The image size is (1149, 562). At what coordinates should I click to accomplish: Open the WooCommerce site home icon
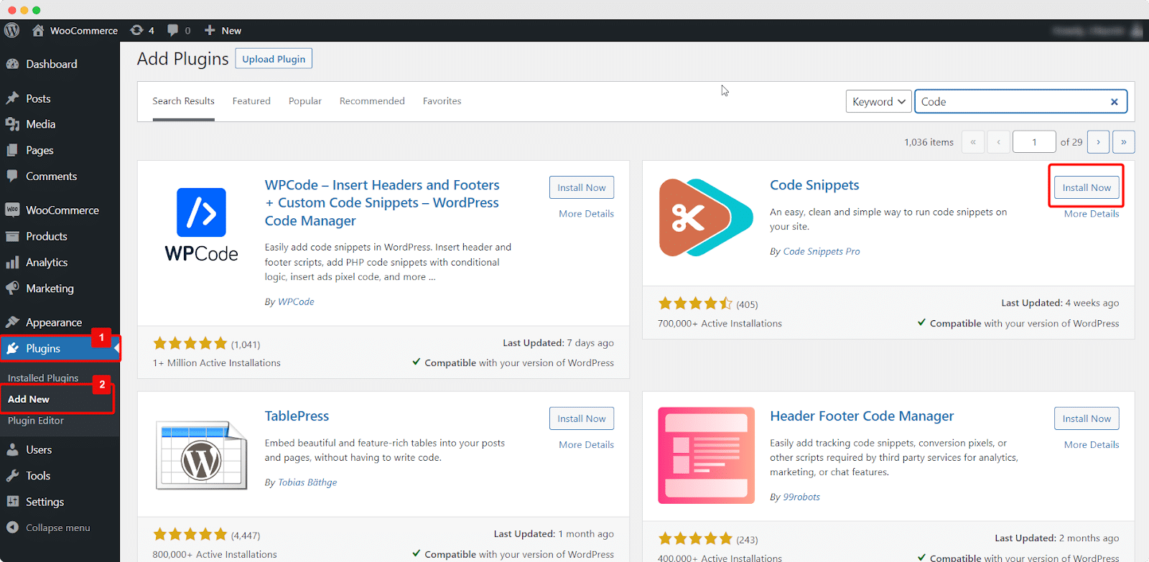coord(38,30)
